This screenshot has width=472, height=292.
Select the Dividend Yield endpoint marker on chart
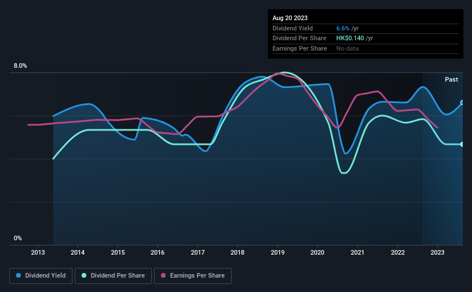(x=462, y=103)
